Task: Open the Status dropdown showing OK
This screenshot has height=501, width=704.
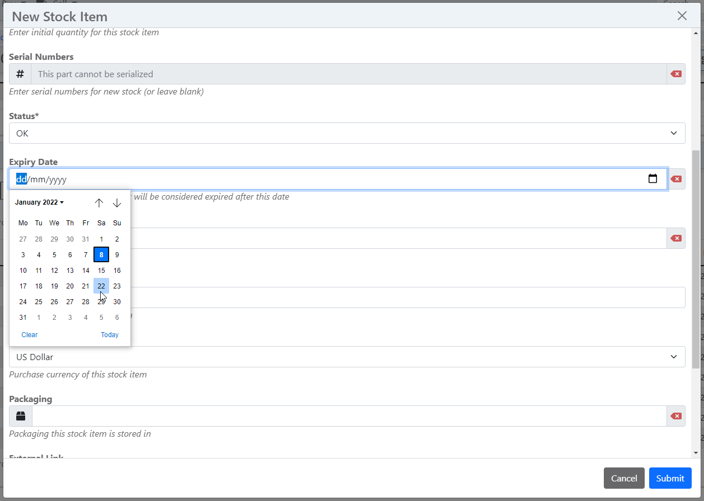Action: tap(347, 133)
